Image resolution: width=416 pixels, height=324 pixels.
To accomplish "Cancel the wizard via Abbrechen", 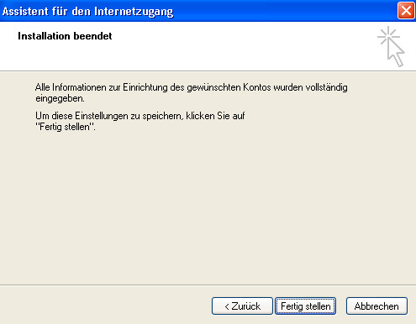I will click(x=377, y=306).
